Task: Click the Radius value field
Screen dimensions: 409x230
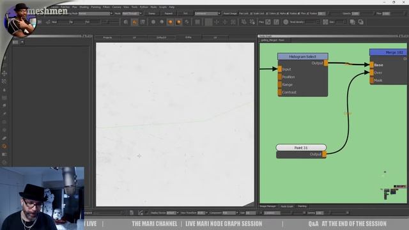Action: (321, 13)
